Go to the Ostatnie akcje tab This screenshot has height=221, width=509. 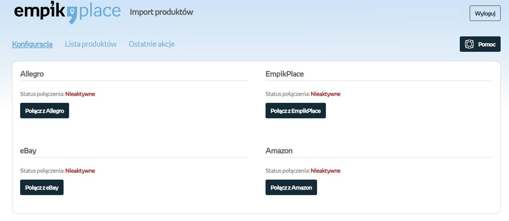pyautogui.click(x=151, y=44)
